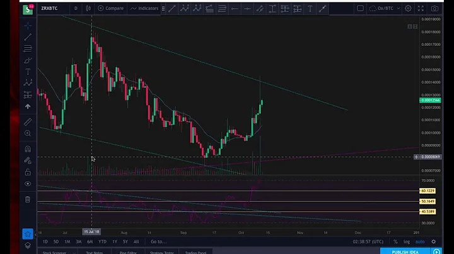Select the long position tool
Screen dimensions: 454x254
coord(285,9)
